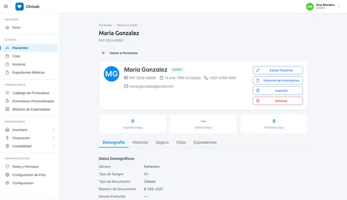This screenshot has height=200, width=347.
Task: Click the phone icon beside +507-6100-0001
Action: (x=206, y=78)
